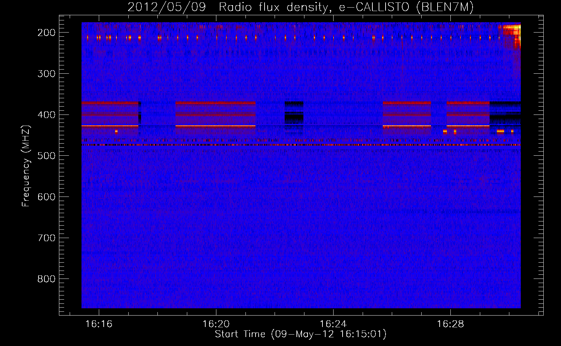
Task: Click the 16:28 time tick label
Action: click(x=450, y=324)
